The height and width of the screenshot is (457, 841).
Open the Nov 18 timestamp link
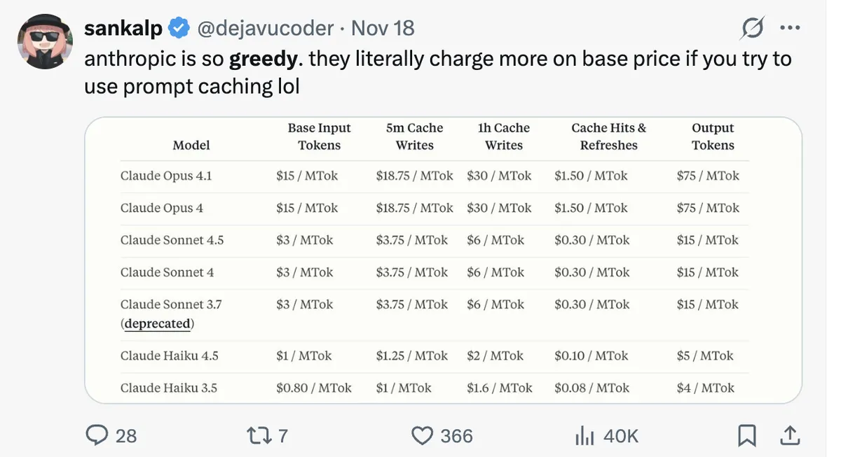pos(383,27)
